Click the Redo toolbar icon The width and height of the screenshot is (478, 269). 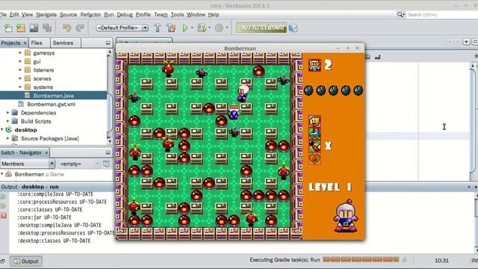(80, 28)
